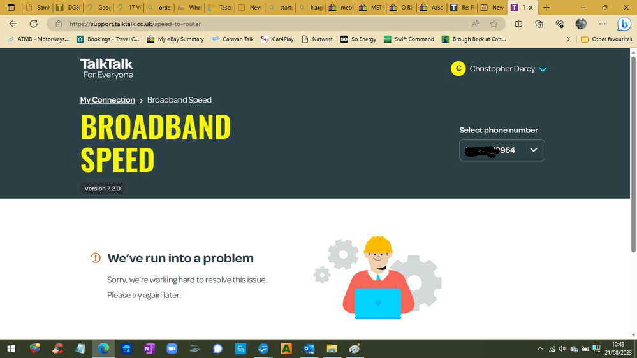This screenshot has width=637, height=358.
Task: Click the back arrow in browser toolbar
Action: pos(13,24)
